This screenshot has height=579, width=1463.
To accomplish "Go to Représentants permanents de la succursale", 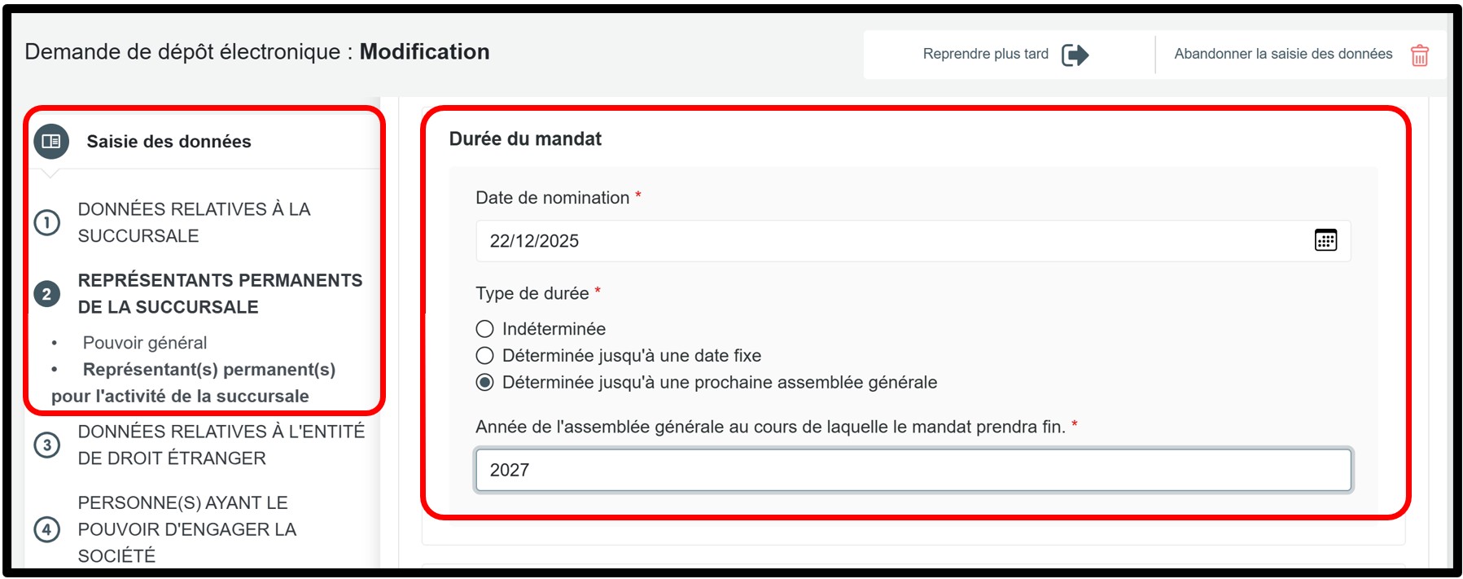I will (220, 294).
